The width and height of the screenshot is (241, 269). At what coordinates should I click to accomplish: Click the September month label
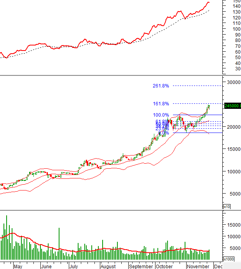[141, 267]
